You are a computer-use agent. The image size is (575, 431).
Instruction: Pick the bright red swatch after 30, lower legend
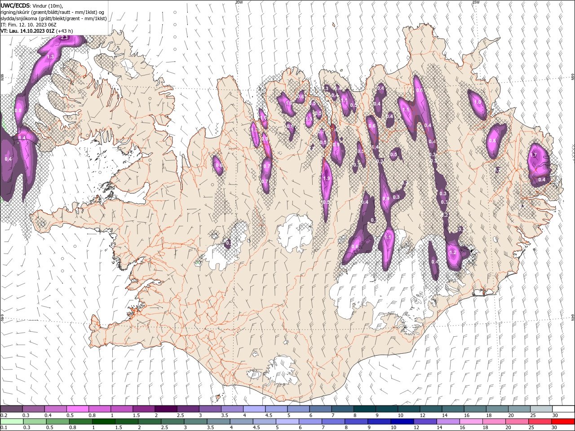point(562,422)
